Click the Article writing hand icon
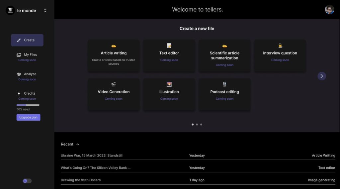 coord(114,46)
